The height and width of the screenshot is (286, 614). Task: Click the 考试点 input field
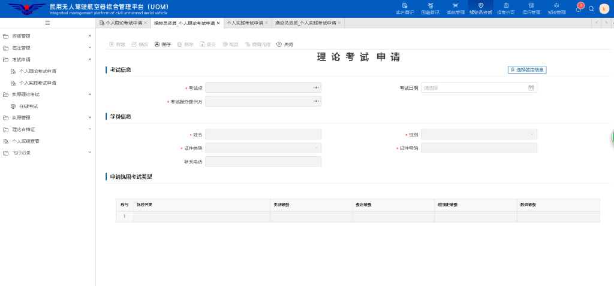pos(263,88)
